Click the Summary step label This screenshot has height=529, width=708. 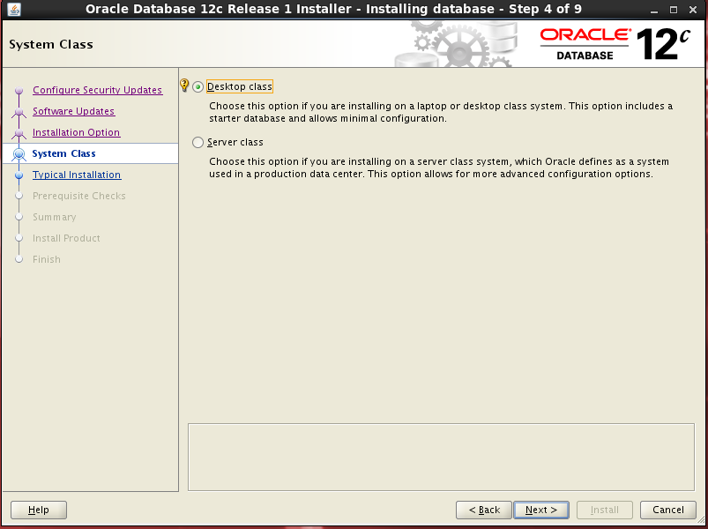[x=54, y=217]
